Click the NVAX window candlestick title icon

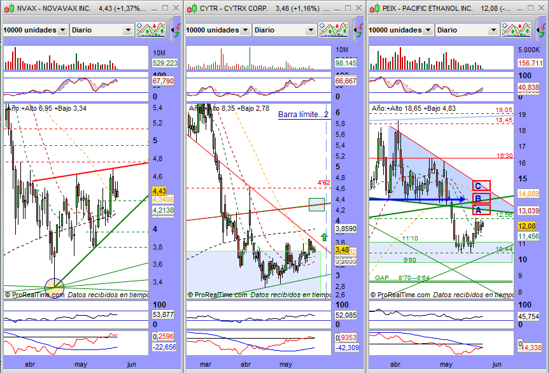(10, 8)
